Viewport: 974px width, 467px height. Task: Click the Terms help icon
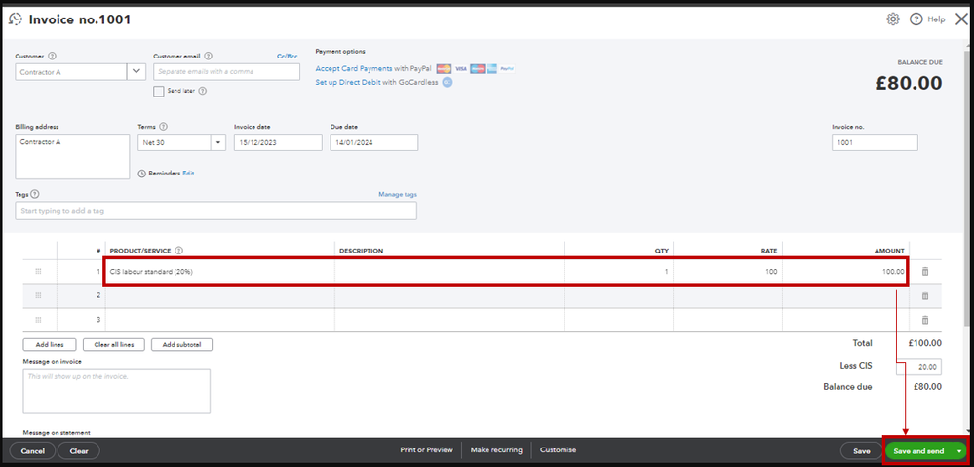click(164, 127)
